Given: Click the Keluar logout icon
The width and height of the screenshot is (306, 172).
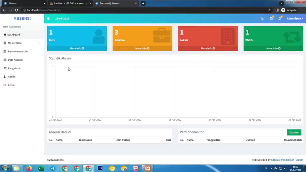Looking at the screenshot, I should pyautogui.click(x=4, y=85).
